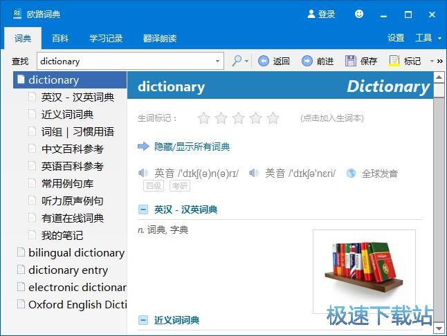Select 常用例句库 in sidebar
This screenshot has height=336, width=447.
[67, 184]
